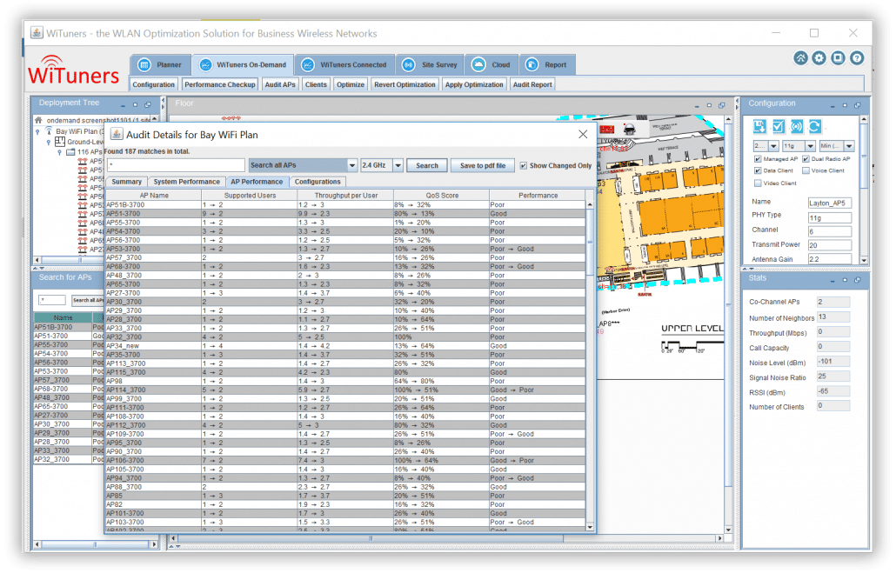Click Save to pdf file button
This screenshot has width=896, height=573.
coord(483,166)
